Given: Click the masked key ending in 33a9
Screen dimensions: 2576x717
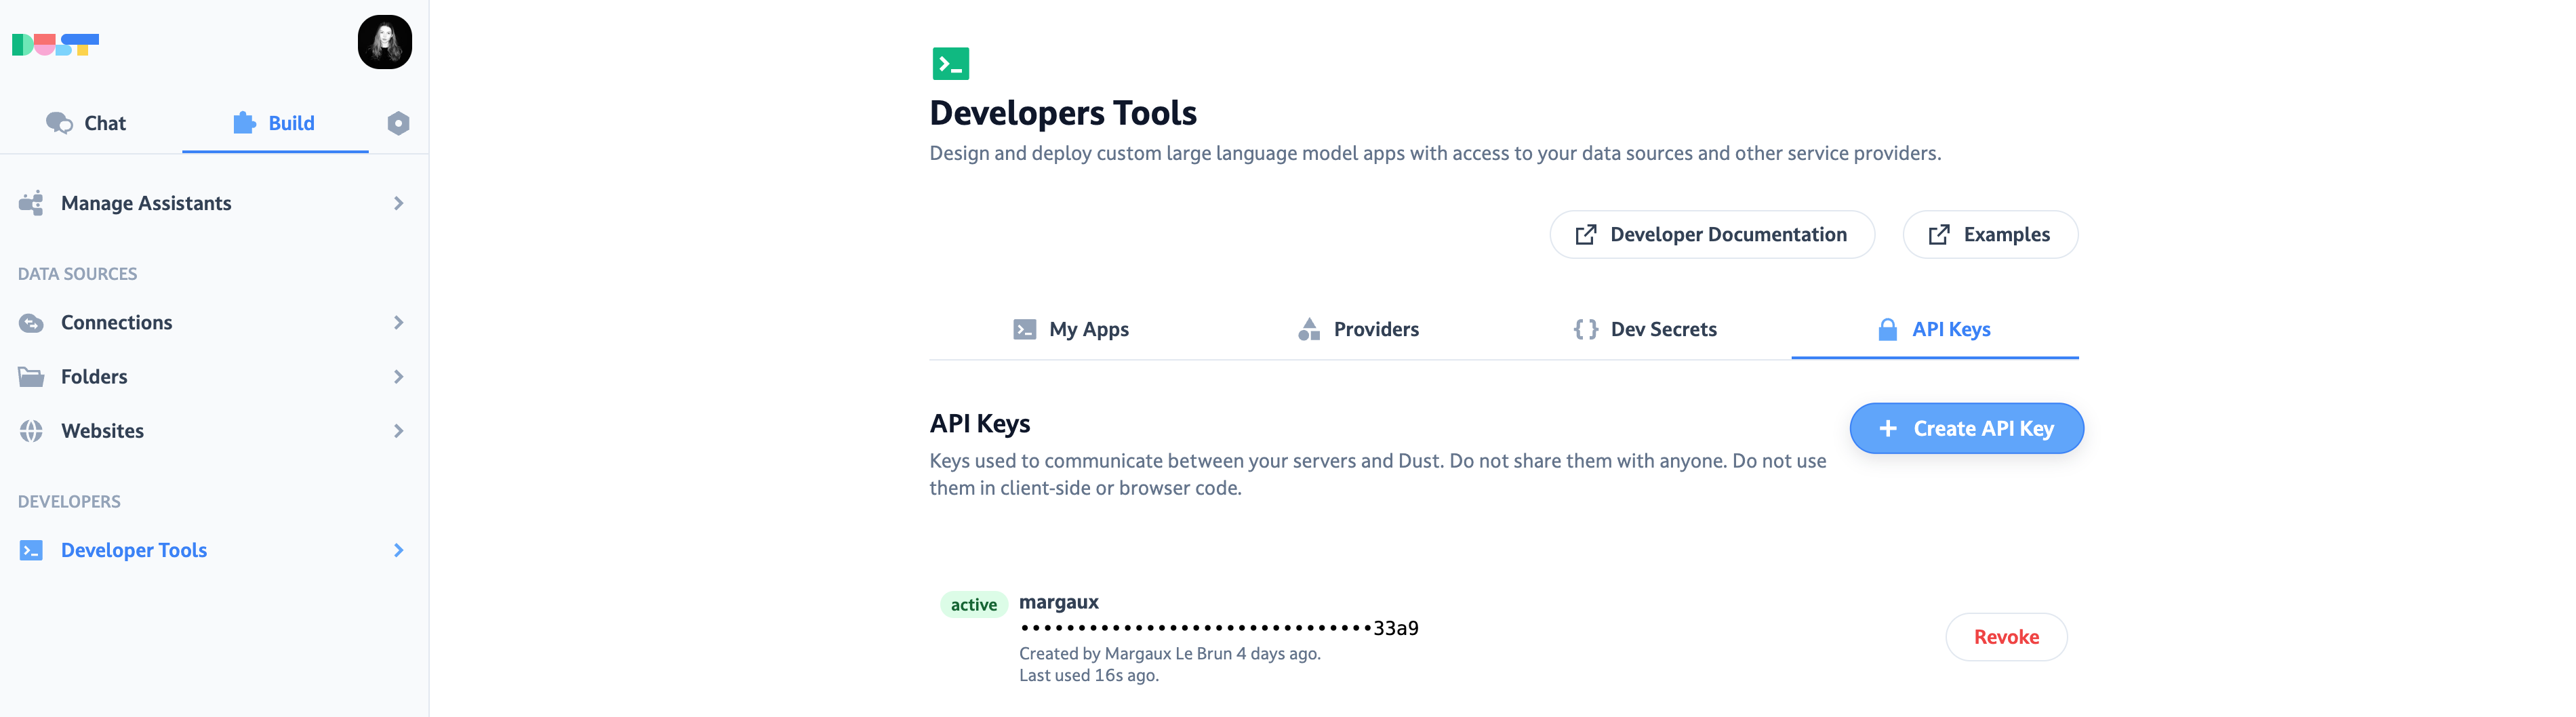Looking at the screenshot, I should [x=1218, y=628].
